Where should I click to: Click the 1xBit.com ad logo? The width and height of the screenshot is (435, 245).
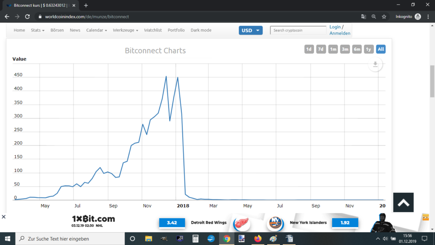(x=93, y=219)
